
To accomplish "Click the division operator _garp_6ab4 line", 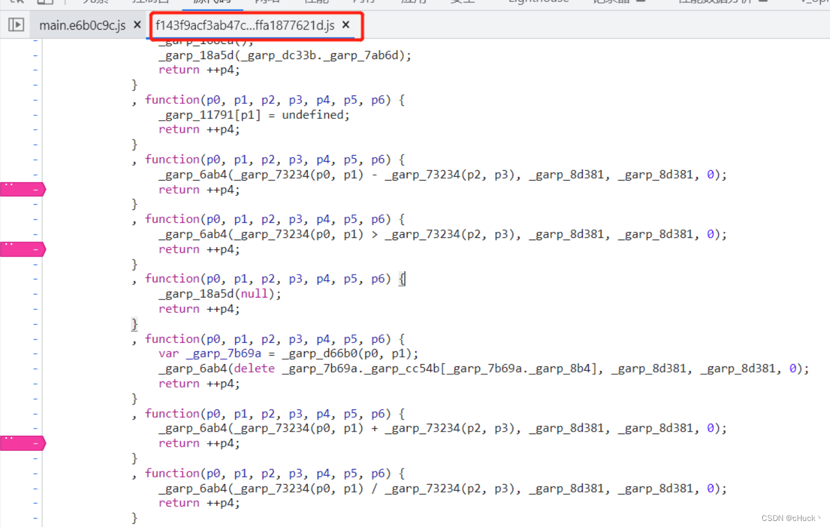I will tap(443, 488).
